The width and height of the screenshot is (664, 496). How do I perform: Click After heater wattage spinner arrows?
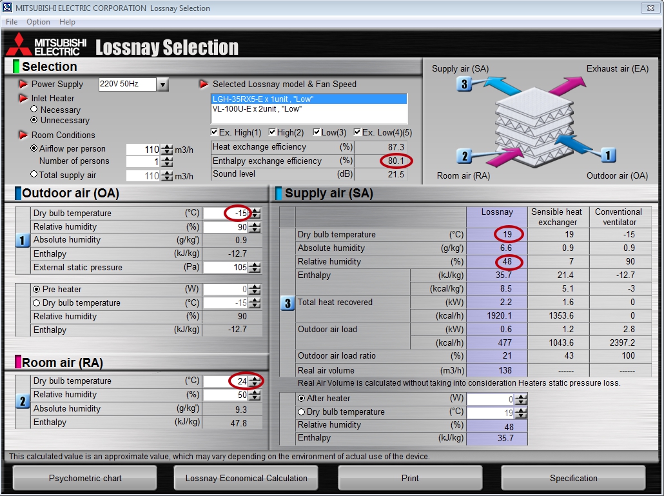point(521,399)
